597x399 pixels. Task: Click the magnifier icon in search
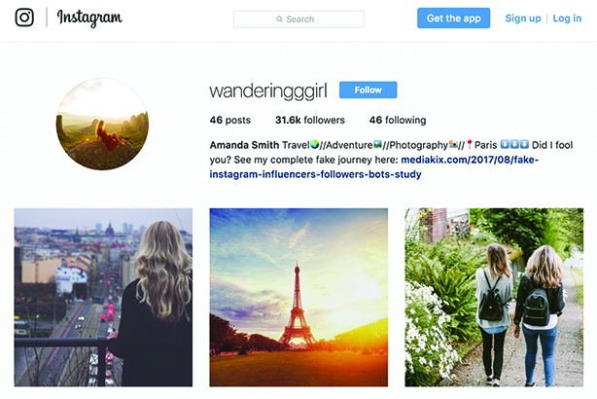pyautogui.click(x=279, y=19)
